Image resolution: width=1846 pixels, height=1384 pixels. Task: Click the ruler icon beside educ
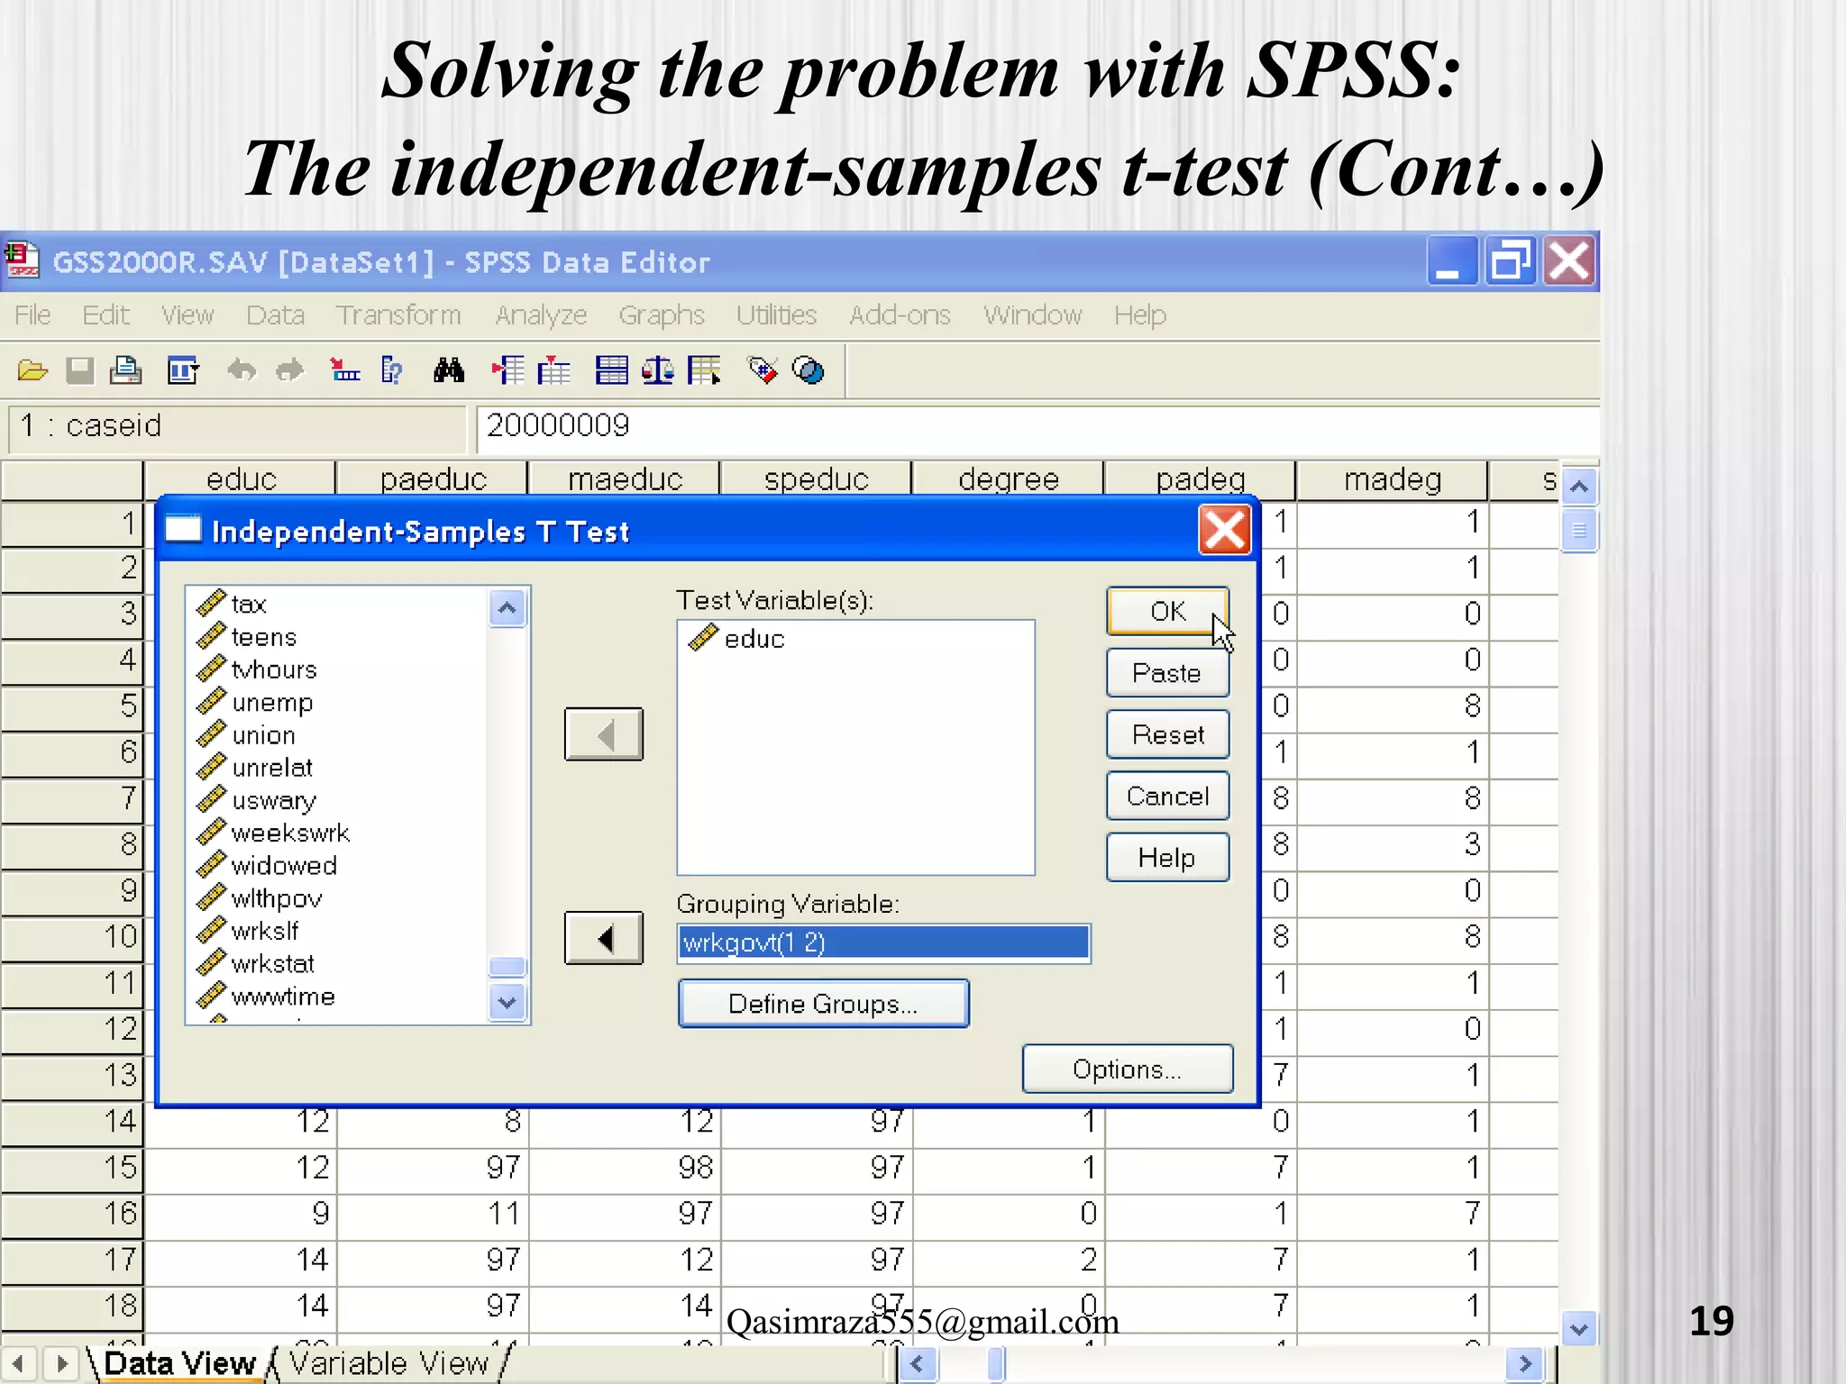pos(703,638)
